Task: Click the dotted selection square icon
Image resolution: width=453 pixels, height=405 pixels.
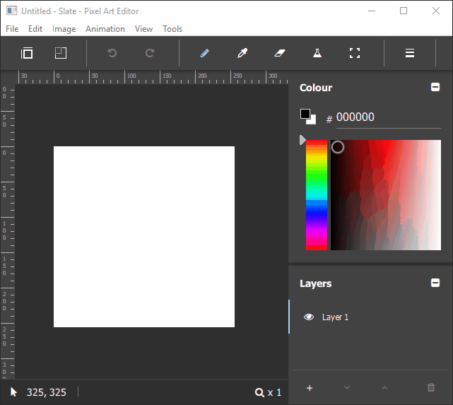Action: [x=60, y=53]
